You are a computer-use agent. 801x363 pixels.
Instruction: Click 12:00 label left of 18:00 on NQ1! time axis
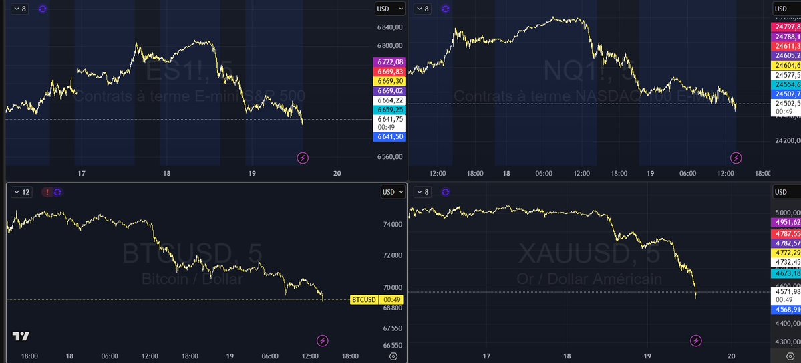pyautogui.click(x=438, y=174)
